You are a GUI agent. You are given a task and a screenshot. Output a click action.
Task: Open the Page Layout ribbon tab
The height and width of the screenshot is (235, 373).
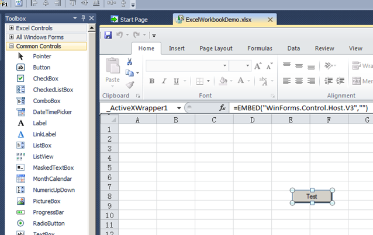click(x=216, y=48)
